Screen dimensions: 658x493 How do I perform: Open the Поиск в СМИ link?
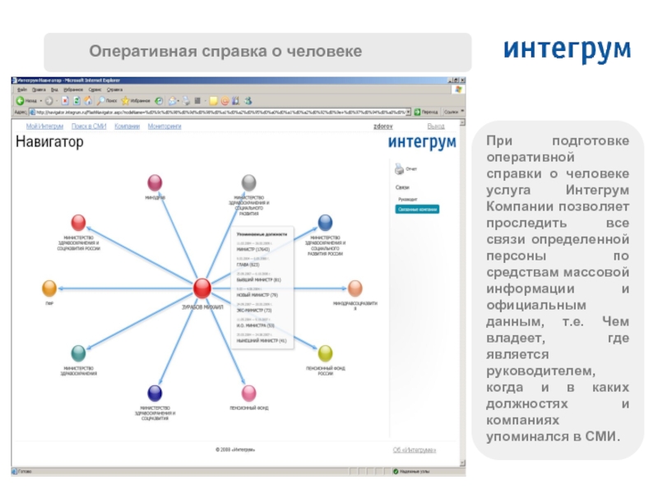pyautogui.click(x=89, y=127)
